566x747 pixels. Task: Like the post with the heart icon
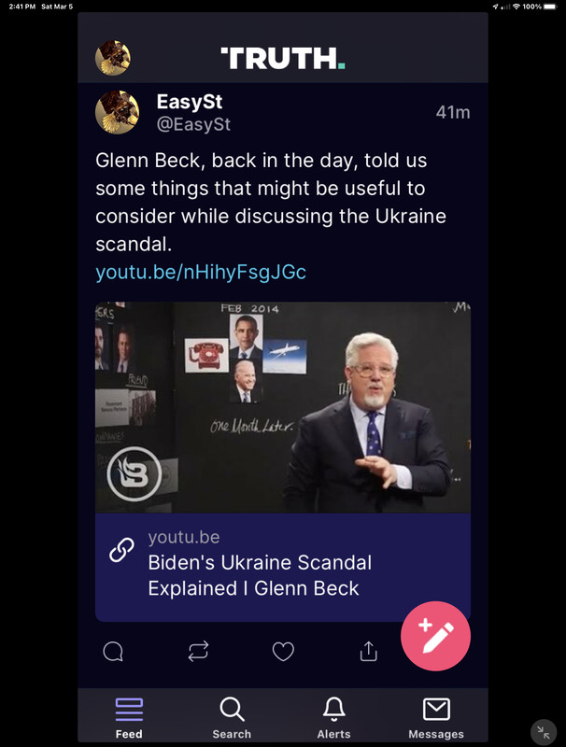click(283, 651)
